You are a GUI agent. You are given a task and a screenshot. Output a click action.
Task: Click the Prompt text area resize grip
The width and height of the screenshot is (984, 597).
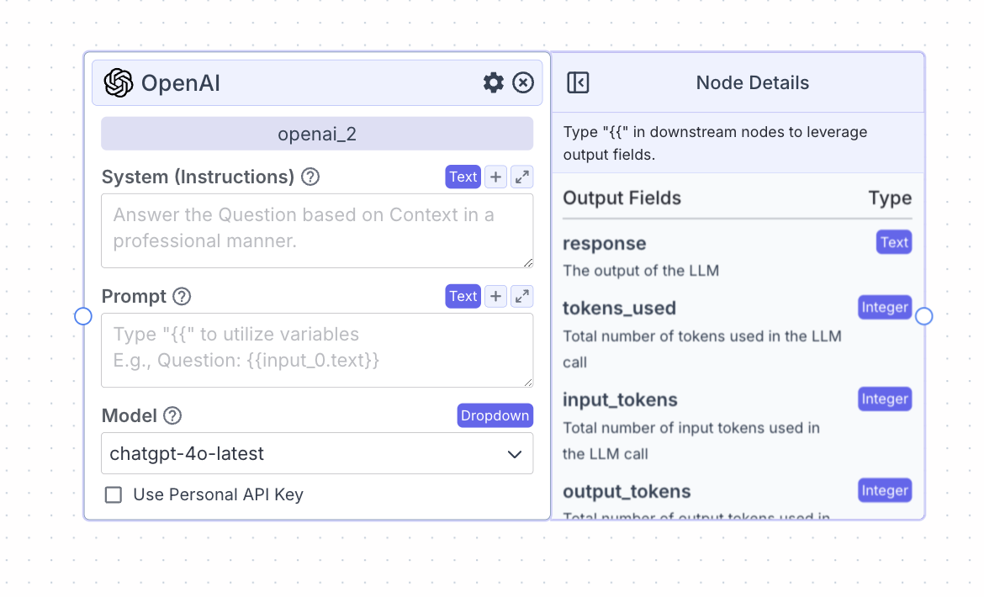(x=528, y=382)
